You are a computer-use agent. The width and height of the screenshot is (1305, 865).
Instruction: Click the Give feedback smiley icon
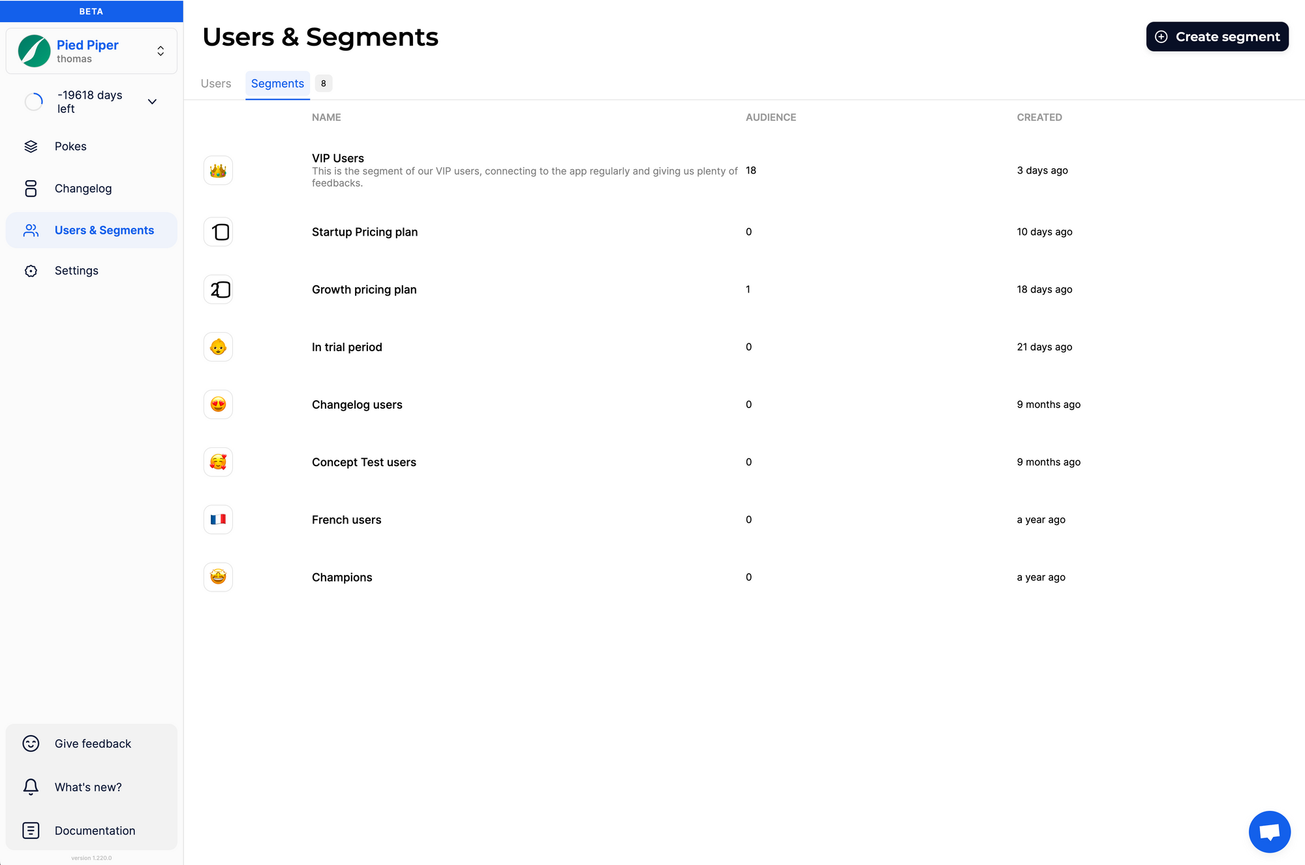(31, 744)
